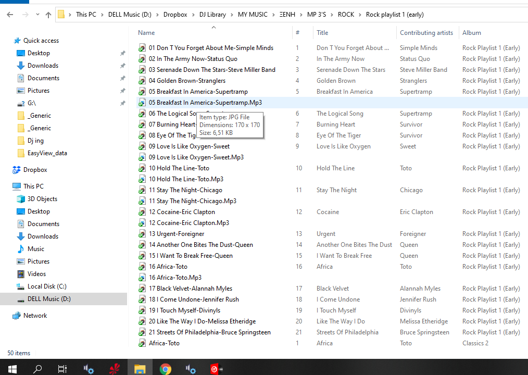Go up one folder level
The image size is (528, 375).
pos(48,15)
